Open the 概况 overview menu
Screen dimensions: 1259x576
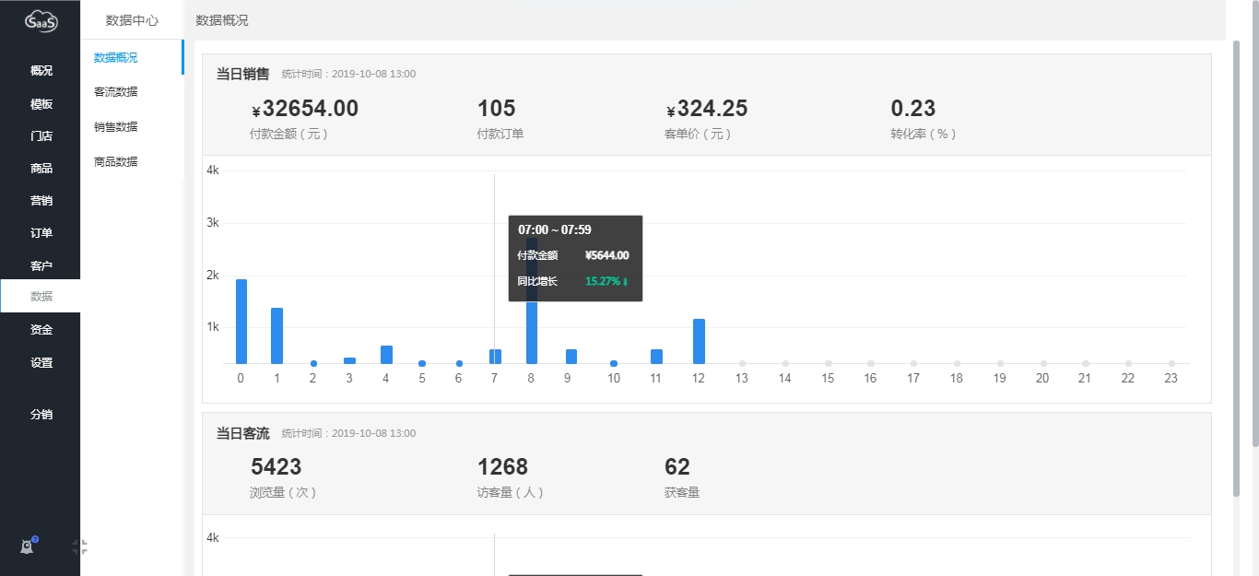(x=41, y=71)
